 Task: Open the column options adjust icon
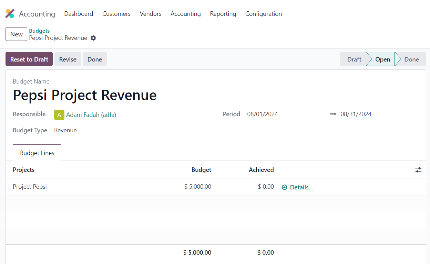pos(418,170)
